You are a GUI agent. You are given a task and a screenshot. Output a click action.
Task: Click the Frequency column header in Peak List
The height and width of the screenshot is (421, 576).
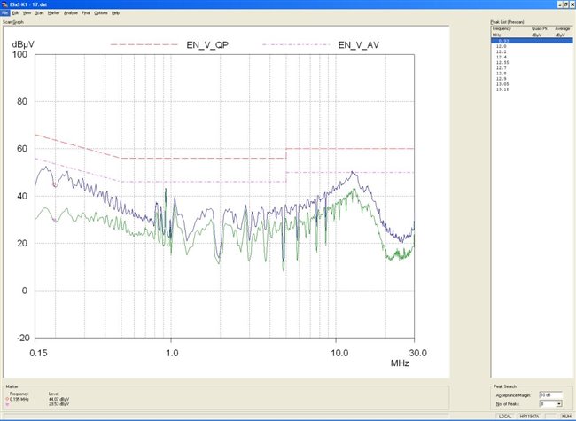(x=502, y=28)
